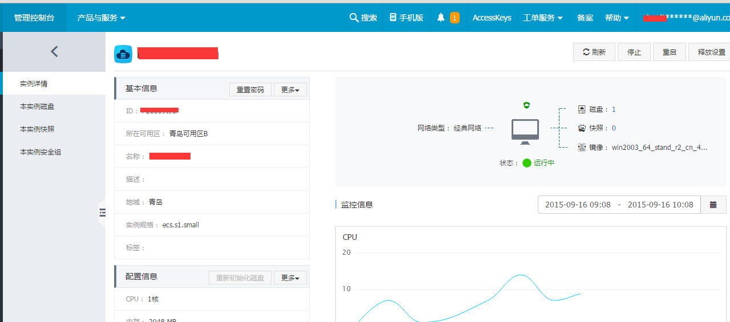Image resolution: width=730 pixels, height=322 pixels.
Task: Click the 重启 restart button
Action: tap(670, 52)
